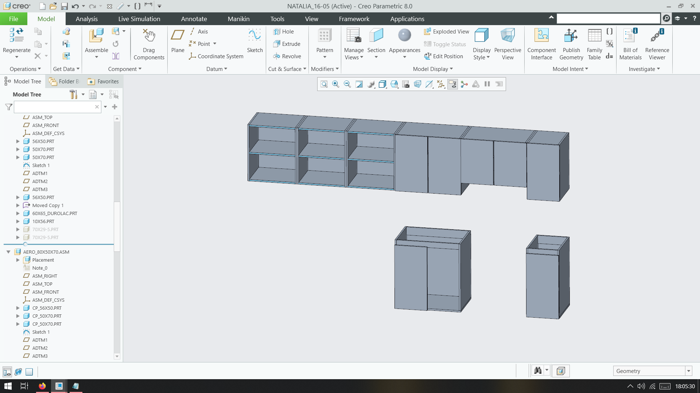Select the Extrude tool
The width and height of the screenshot is (700, 393).
tap(288, 44)
